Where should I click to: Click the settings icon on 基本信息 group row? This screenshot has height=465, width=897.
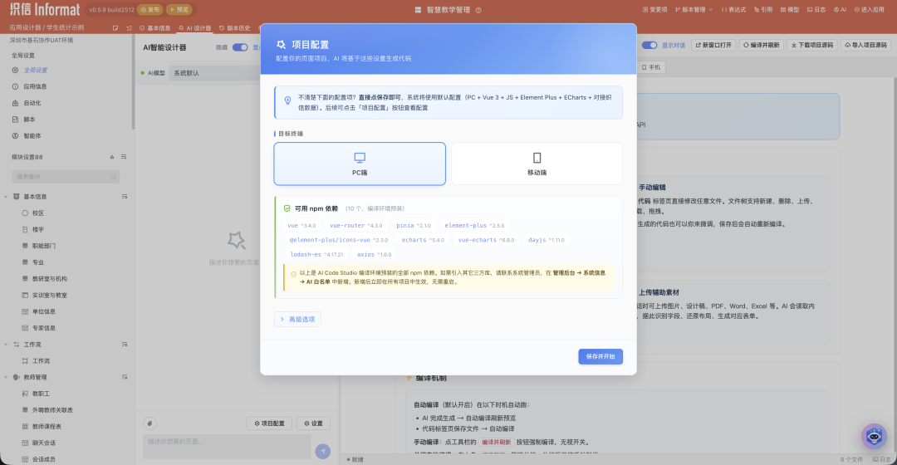tap(124, 197)
